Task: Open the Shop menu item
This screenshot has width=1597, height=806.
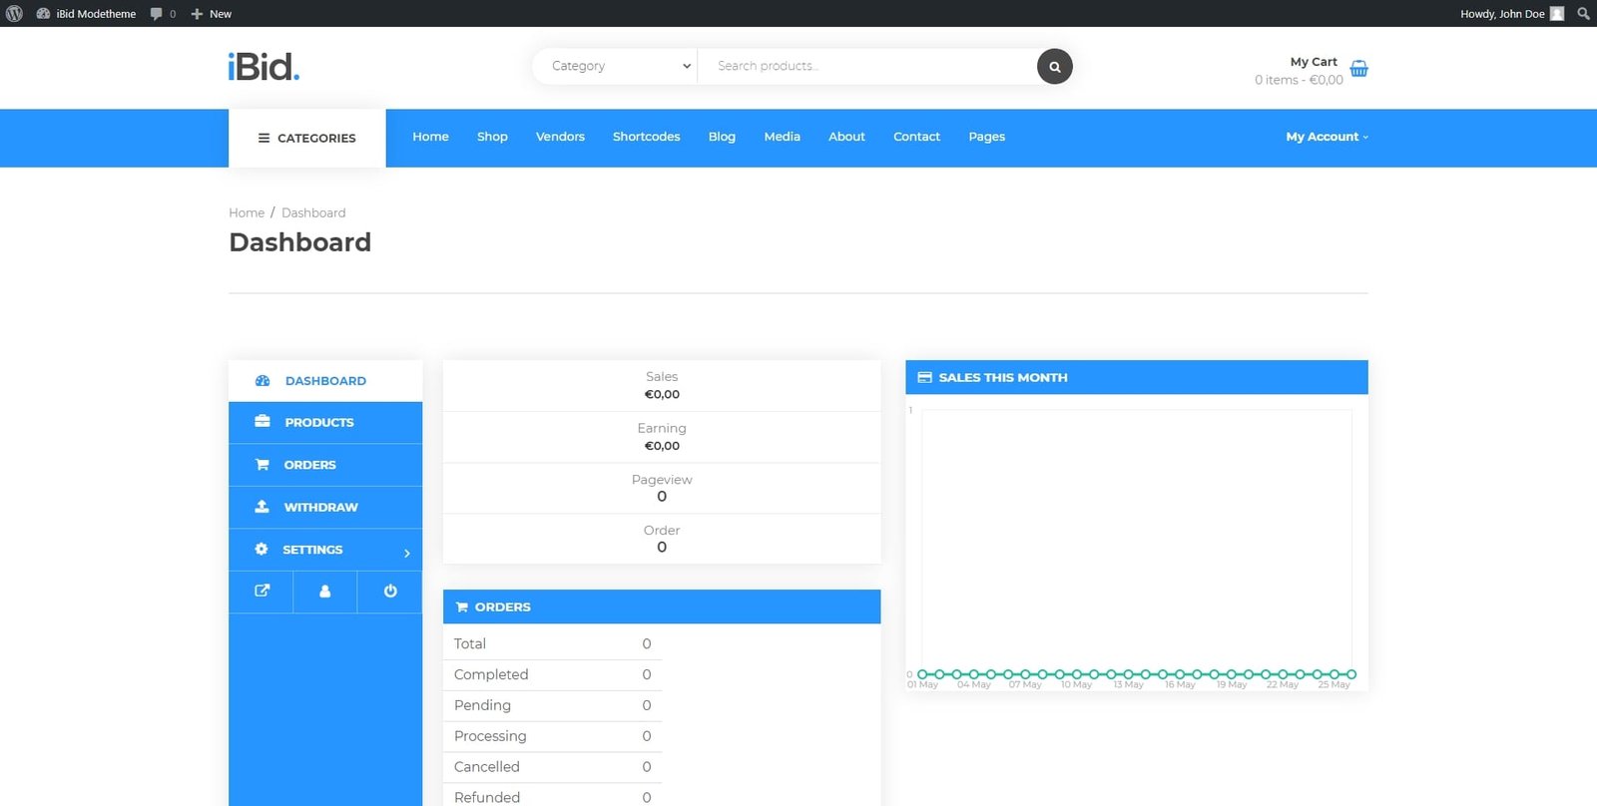Action: (492, 137)
